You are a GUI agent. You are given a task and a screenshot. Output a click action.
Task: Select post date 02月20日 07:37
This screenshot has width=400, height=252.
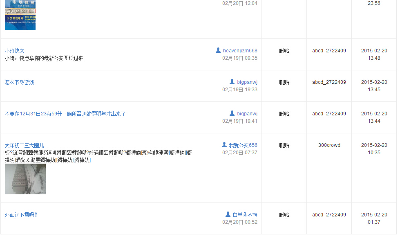pyautogui.click(x=240, y=153)
